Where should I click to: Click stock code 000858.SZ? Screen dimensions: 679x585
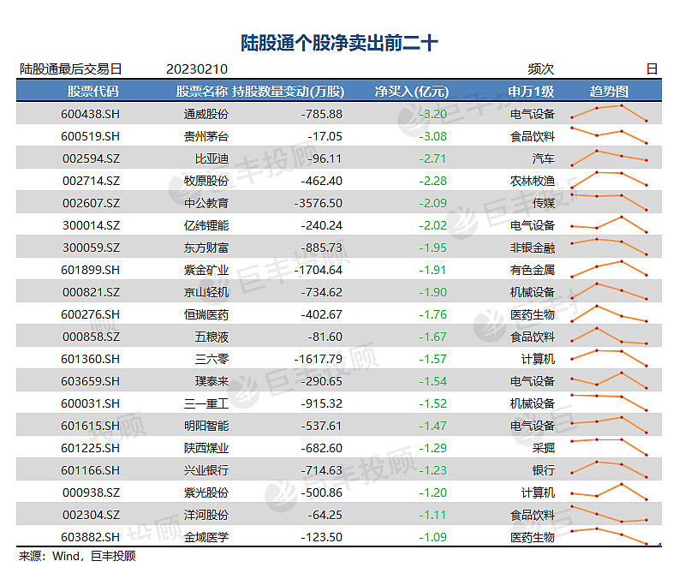tap(91, 337)
